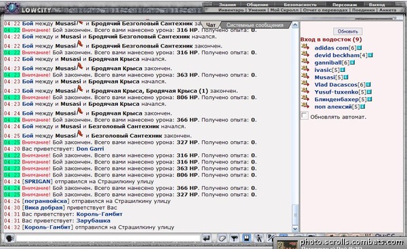Image resolution: width=407 pixels, height=249 pixels.
Task: Open info icon for Блинденбахер
Action: coord(370,99)
